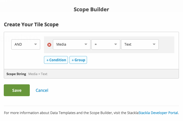The height and width of the screenshot is (121, 183).
Task: Visit the Stackla Developer Portal link
Action: pos(158,113)
